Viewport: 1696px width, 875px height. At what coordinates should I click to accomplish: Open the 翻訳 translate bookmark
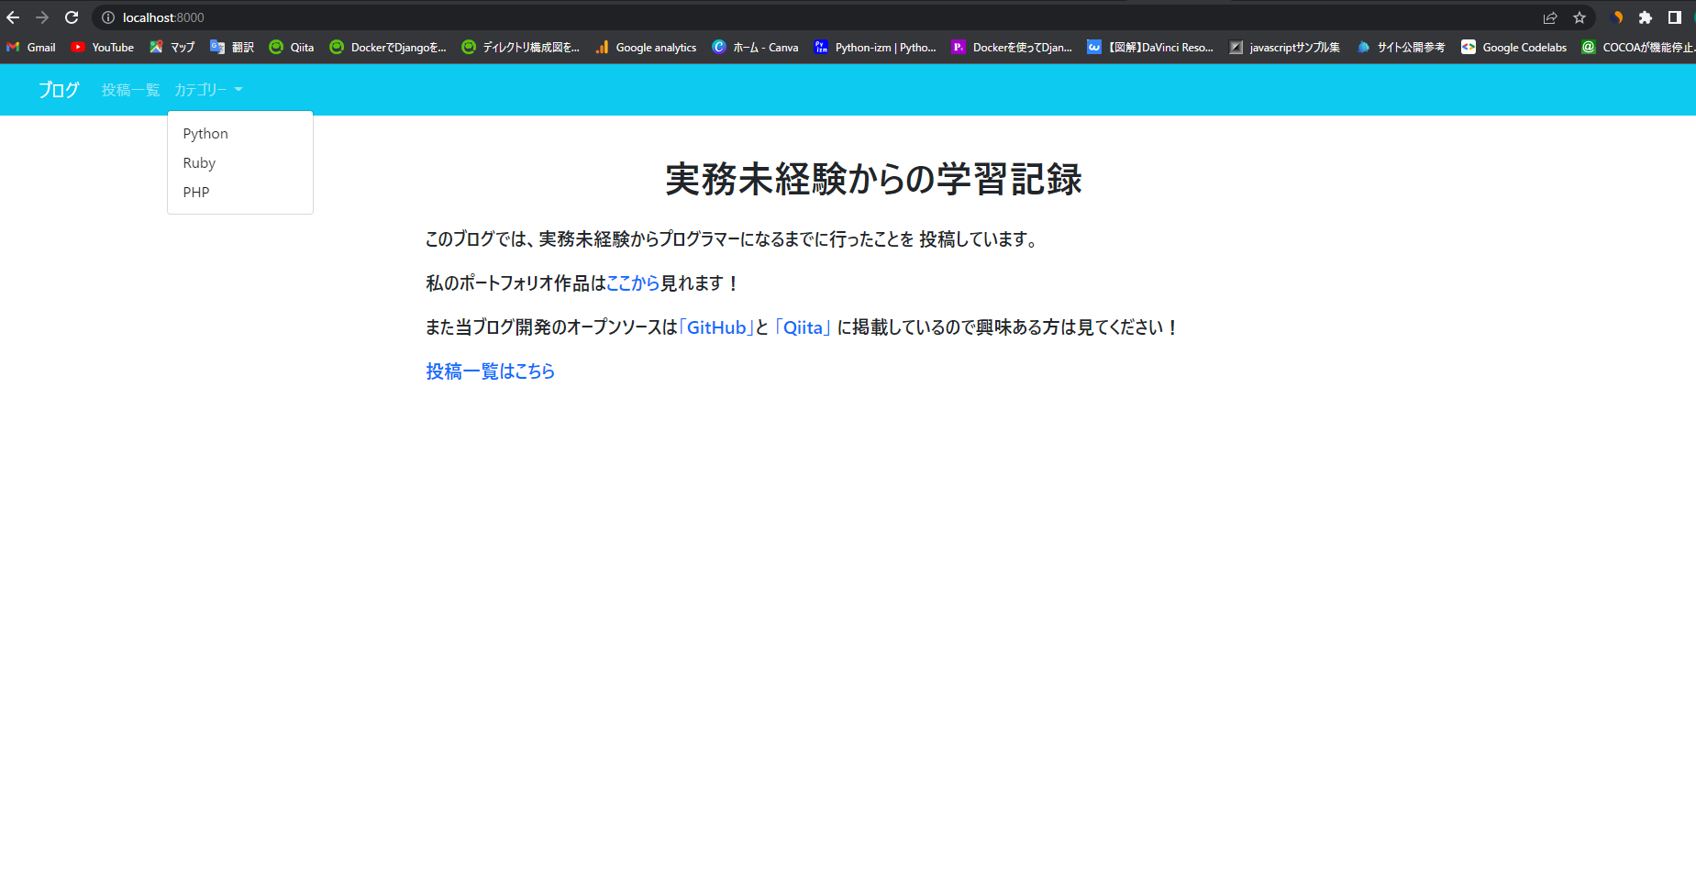click(232, 47)
